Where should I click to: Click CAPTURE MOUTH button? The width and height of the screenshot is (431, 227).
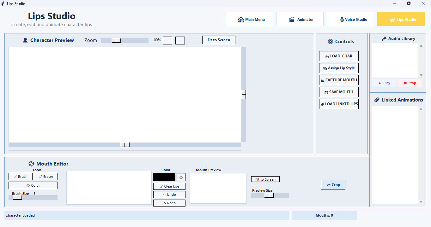point(339,80)
